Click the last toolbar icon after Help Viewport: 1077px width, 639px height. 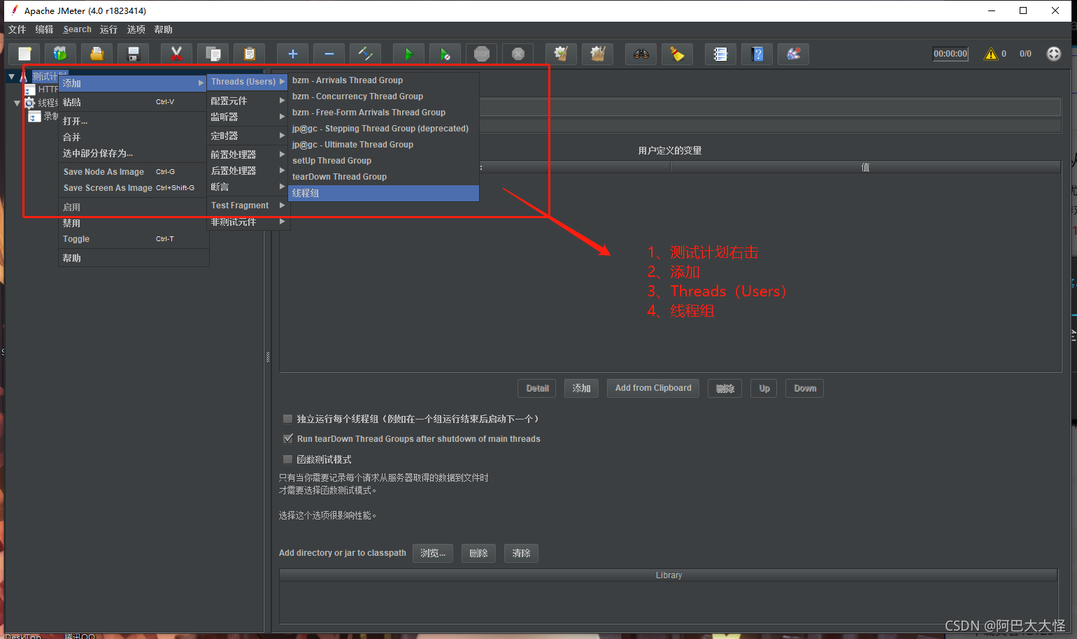(x=793, y=54)
